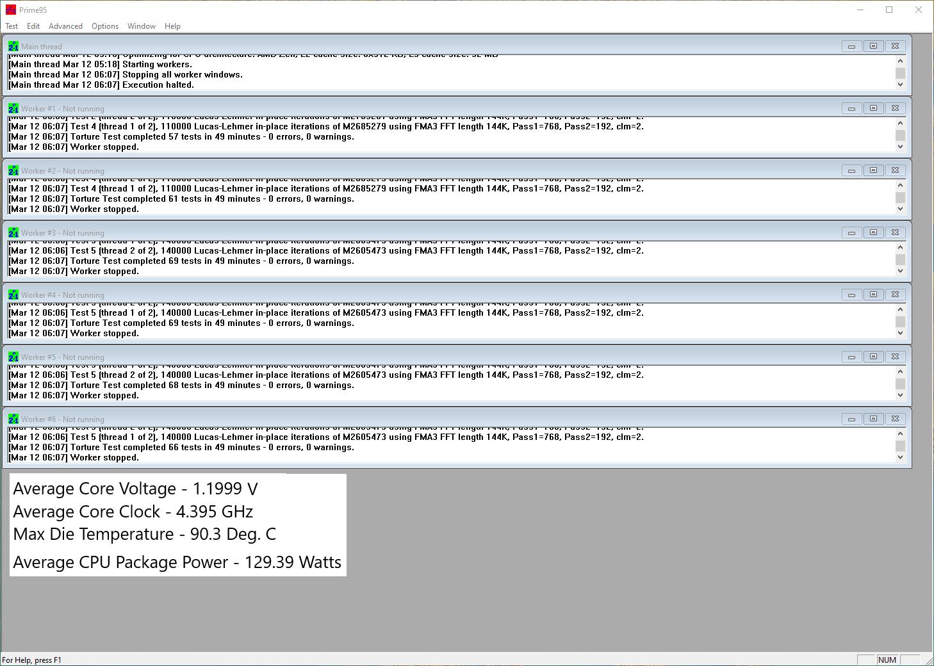Close the Main thread child window
Screen dimensions: 934x666
(x=895, y=46)
